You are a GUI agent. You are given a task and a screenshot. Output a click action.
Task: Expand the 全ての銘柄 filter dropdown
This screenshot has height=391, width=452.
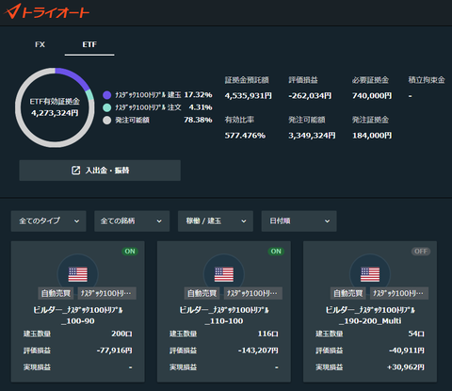pos(132,221)
